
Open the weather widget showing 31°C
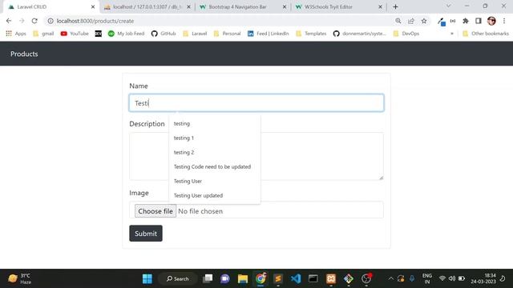(19, 278)
